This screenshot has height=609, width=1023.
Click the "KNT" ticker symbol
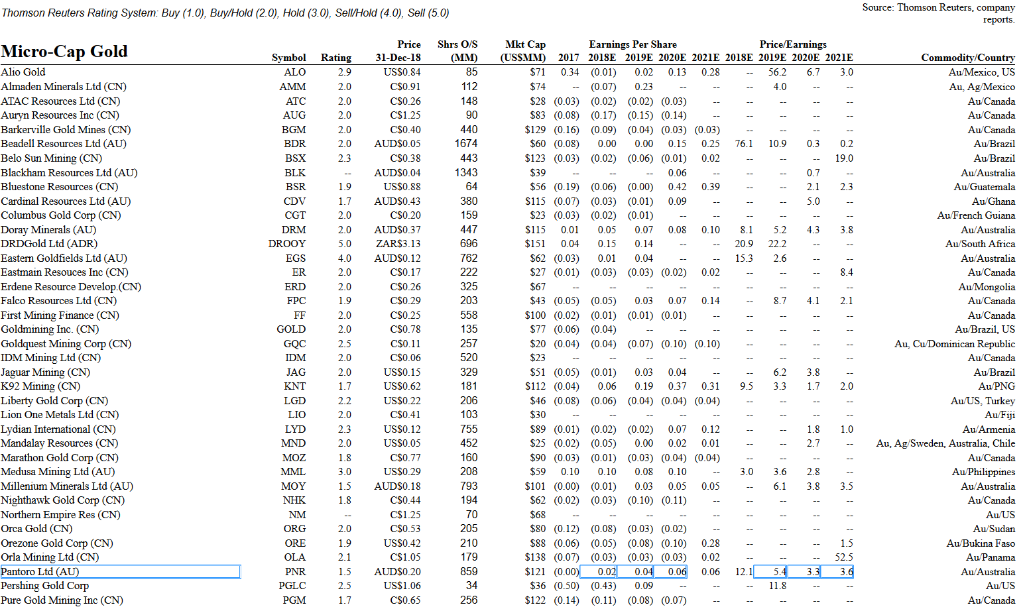(x=295, y=386)
